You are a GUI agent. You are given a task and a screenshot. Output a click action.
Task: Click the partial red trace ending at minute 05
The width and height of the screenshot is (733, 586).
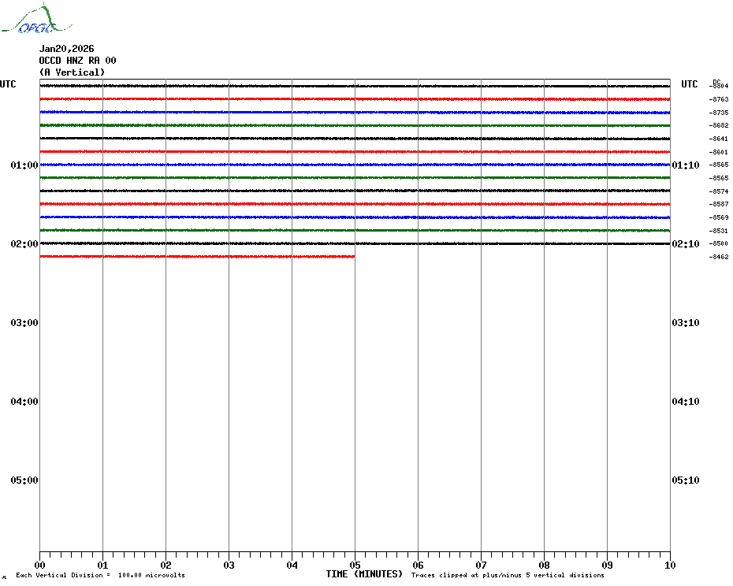point(197,257)
